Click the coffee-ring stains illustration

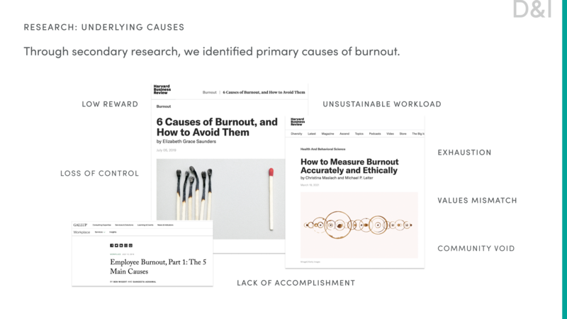click(x=359, y=225)
